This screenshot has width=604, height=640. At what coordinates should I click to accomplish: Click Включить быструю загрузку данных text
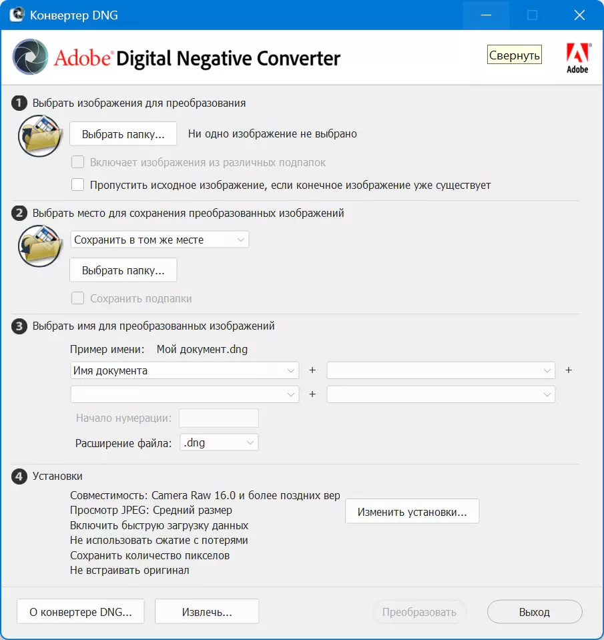(x=159, y=525)
